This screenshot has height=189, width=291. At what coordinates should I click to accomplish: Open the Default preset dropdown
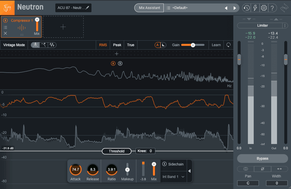click(194, 8)
